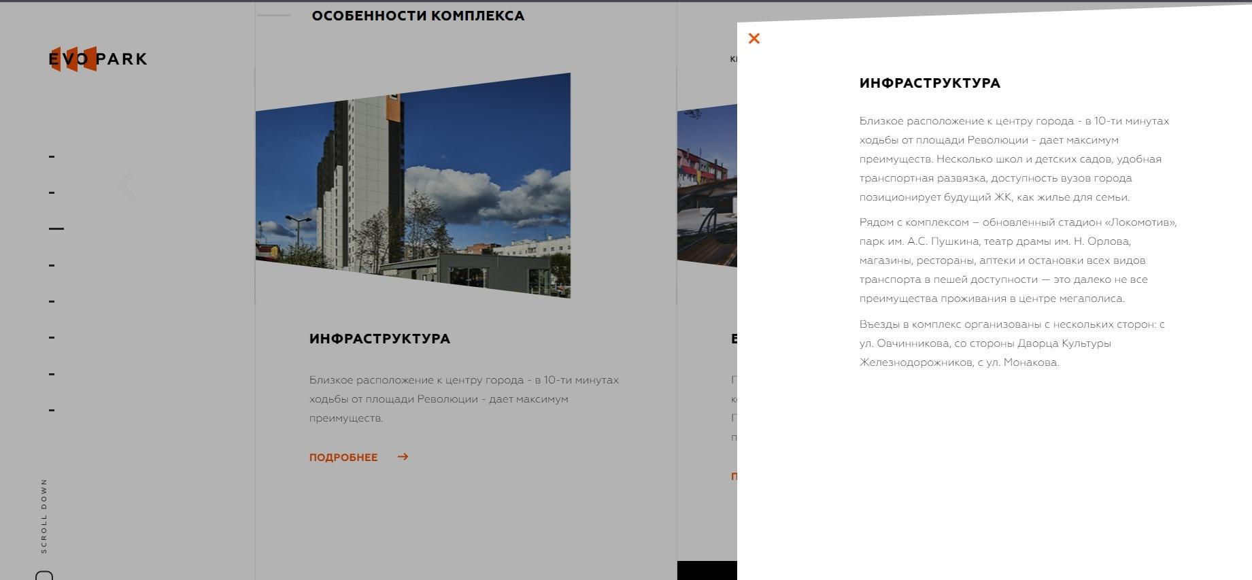Select the active long dash in the side navigation
The height and width of the screenshot is (580, 1252).
tap(56, 229)
